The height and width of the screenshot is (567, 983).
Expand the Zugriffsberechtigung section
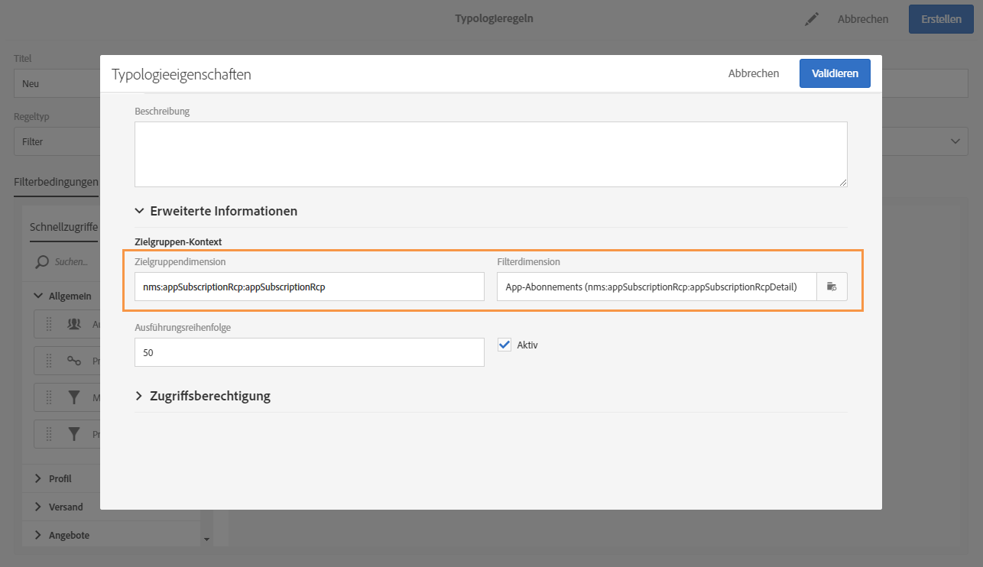click(x=139, y=396)
